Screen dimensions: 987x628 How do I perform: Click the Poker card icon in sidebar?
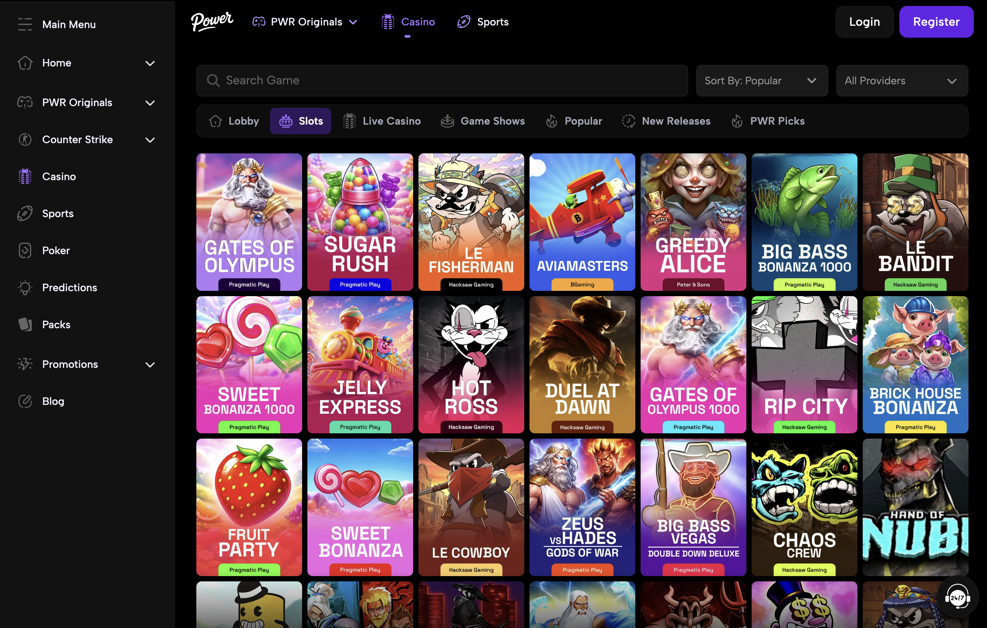25,250
